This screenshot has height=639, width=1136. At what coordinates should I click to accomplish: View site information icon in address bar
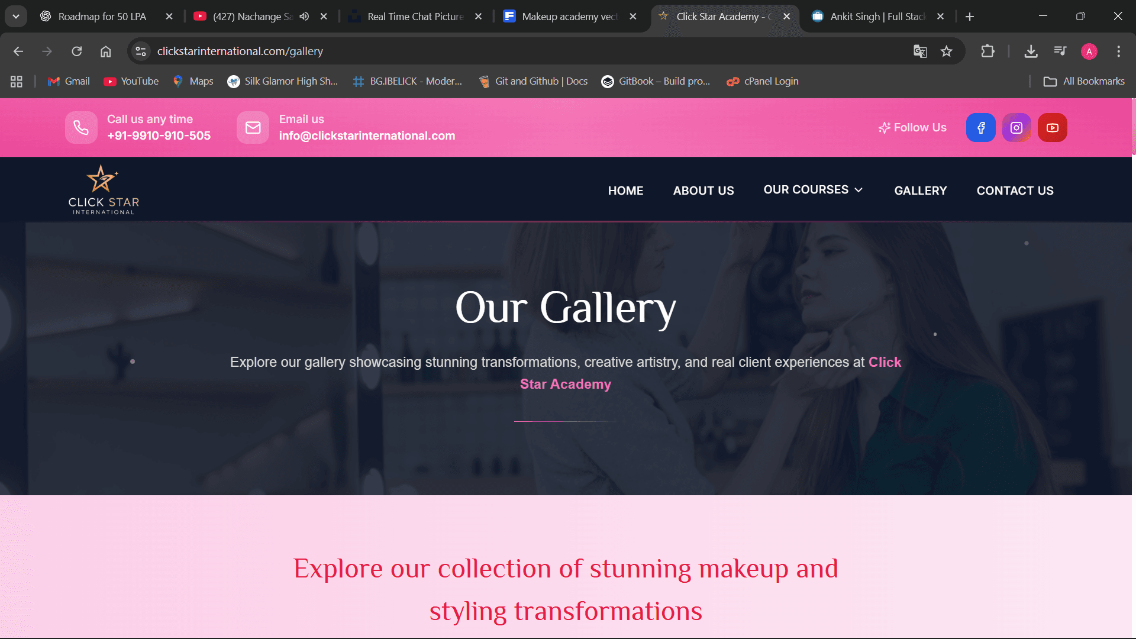141,51
